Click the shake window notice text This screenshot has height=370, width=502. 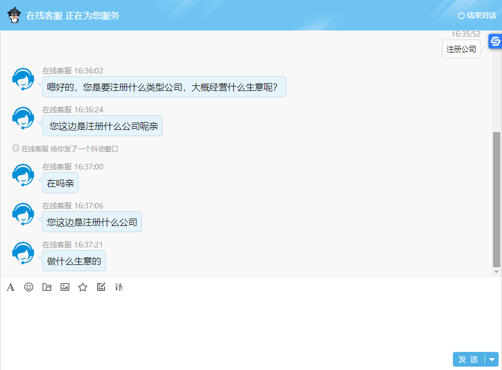[69, 149]
